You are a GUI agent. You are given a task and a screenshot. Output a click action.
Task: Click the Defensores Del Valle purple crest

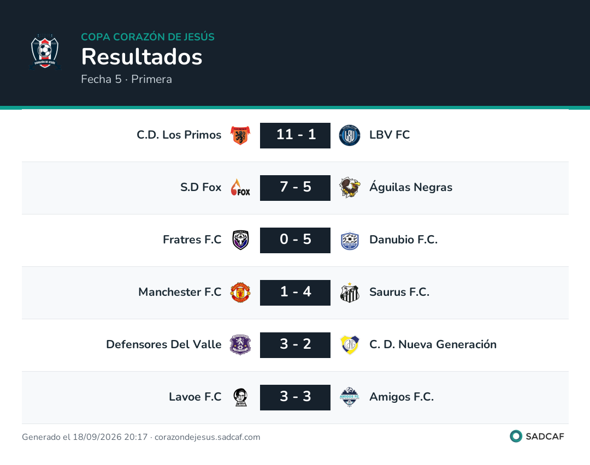point(240,345)
